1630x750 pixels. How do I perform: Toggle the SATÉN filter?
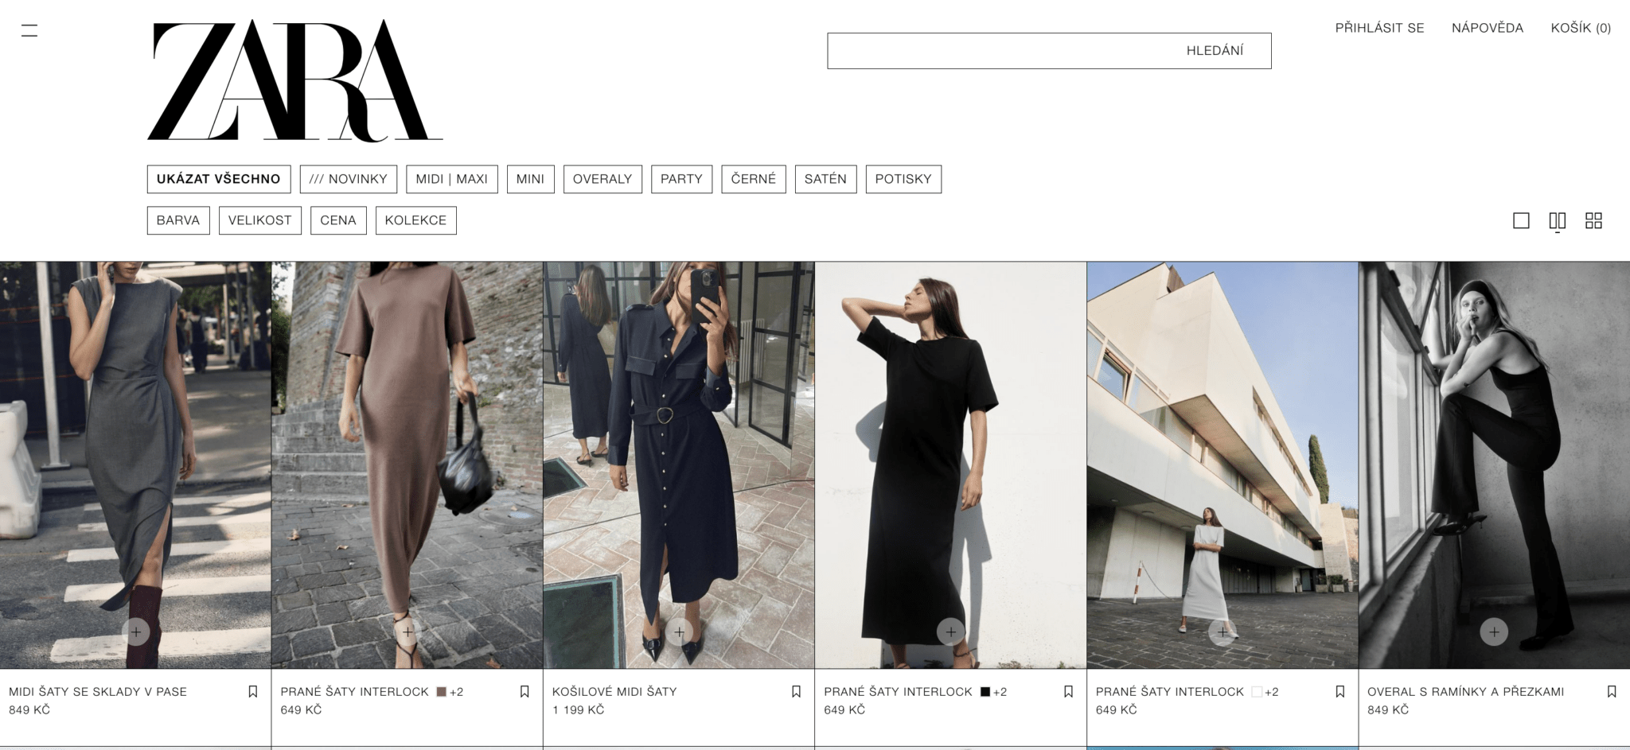[x=825, y=179]
